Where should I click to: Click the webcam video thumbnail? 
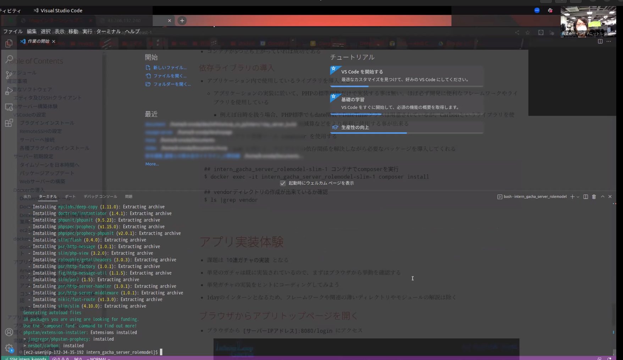pyautogui.click(x=588, y=22)
